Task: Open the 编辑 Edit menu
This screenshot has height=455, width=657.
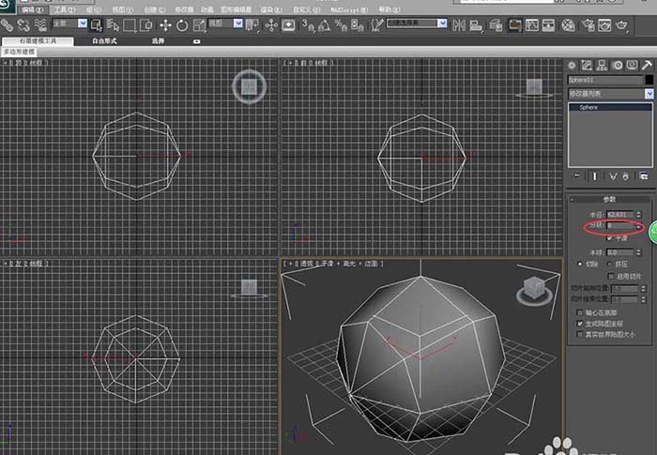Action: [33, 9]
